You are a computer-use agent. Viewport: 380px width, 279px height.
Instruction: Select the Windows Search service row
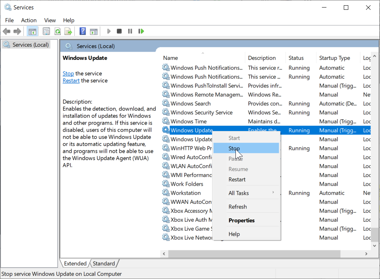click(x=266, y=104)
